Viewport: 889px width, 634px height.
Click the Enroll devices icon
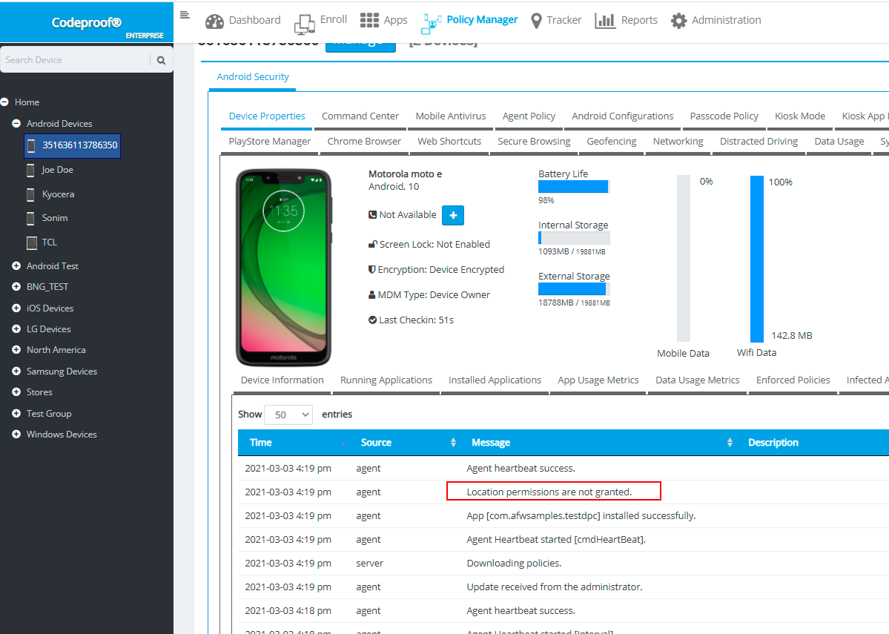tap(305, 24)
